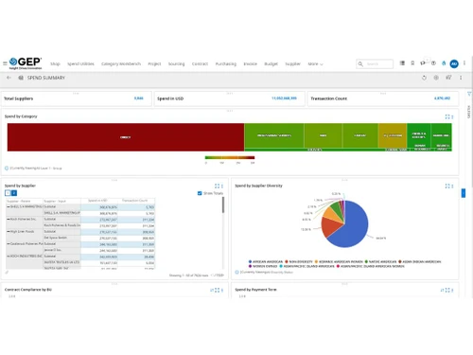Image resolution: width=473 pixels, height=355 pixels.
Task: Click the magnifier icon in the search box
Action: [360, 64]
